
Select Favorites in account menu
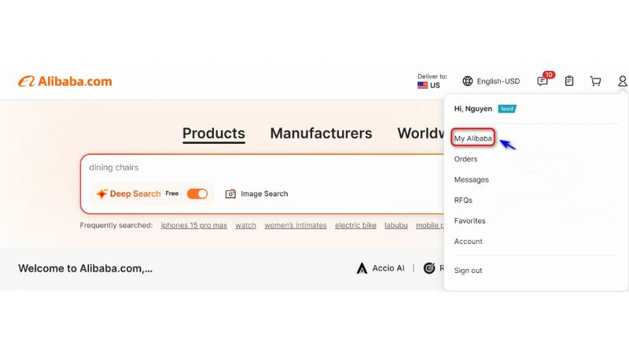469,221
